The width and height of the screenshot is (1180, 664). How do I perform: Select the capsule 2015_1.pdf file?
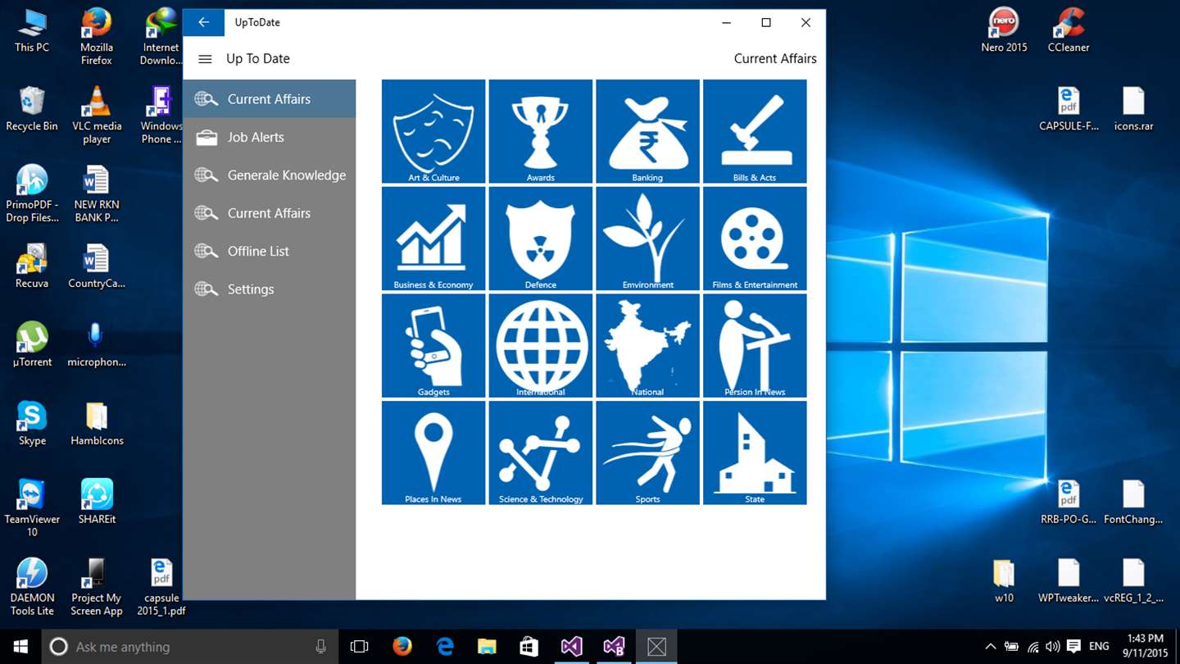point(161,588)
